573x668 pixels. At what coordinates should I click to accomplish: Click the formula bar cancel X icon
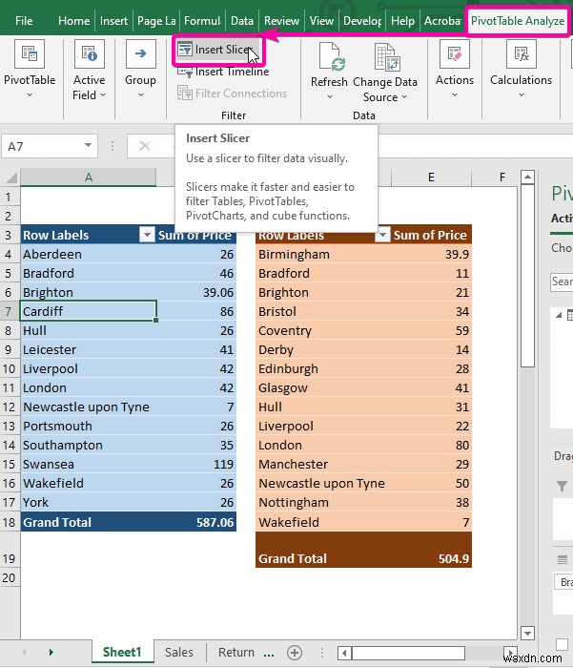145,146
